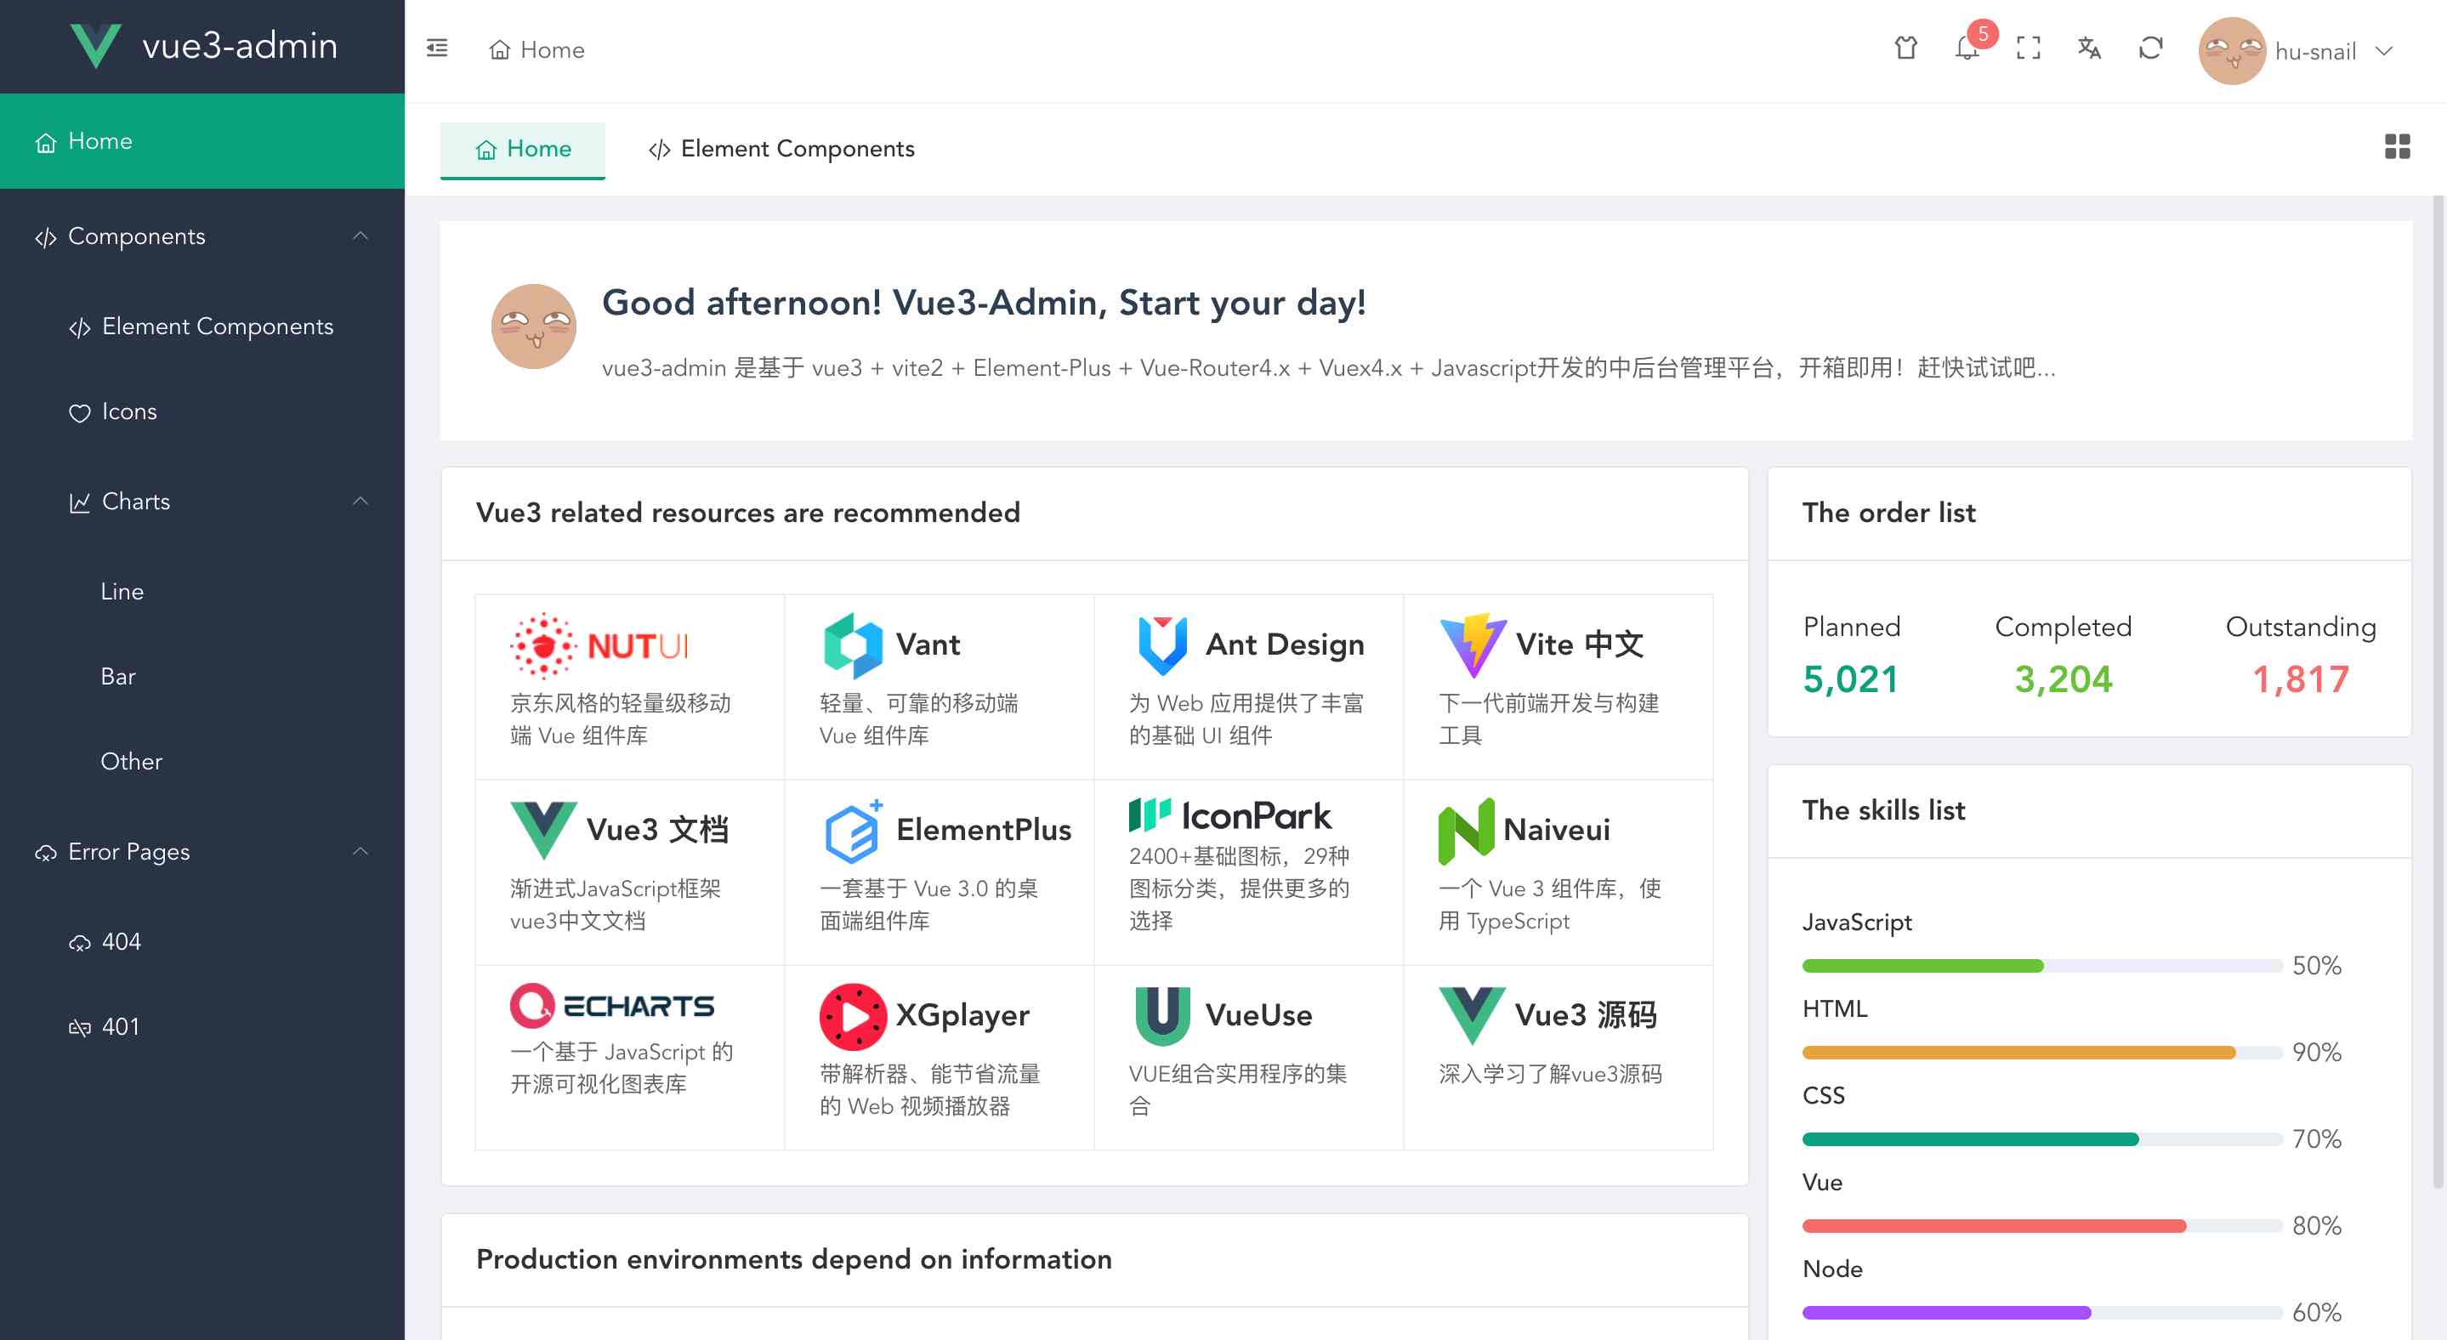
Task: Click the language translate icon
Action: pyautogui.click(x=2089, y=48)
